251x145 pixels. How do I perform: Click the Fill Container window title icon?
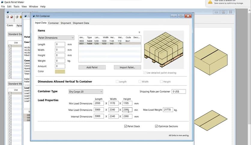[x=33, y=16]
